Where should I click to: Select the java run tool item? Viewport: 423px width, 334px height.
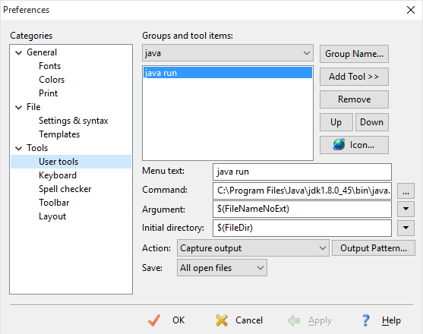pyautogui.click(x=228, y=73)
